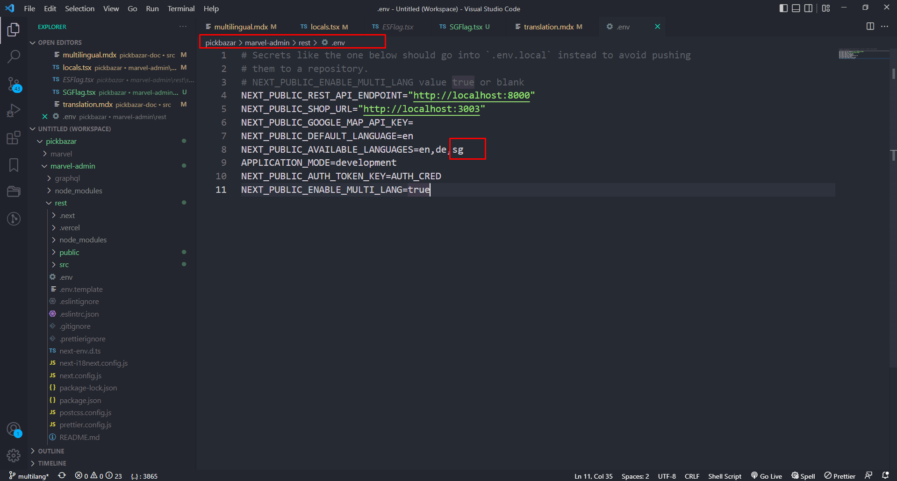
Task: Expand the graphql folder
Action: point(67,178)
